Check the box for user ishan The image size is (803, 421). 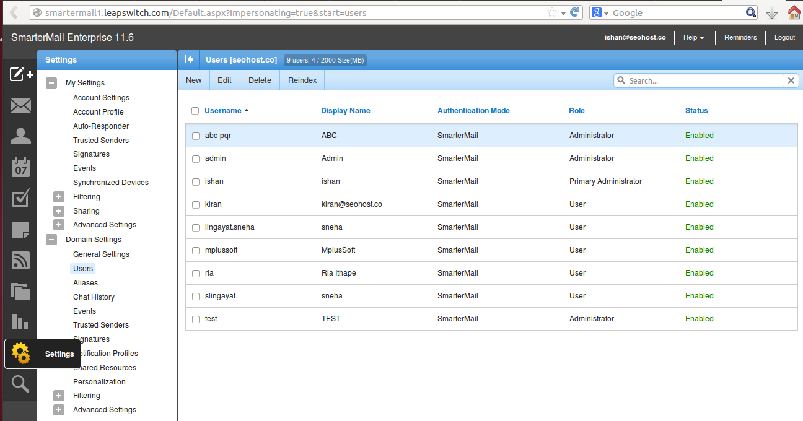[196, 182]
